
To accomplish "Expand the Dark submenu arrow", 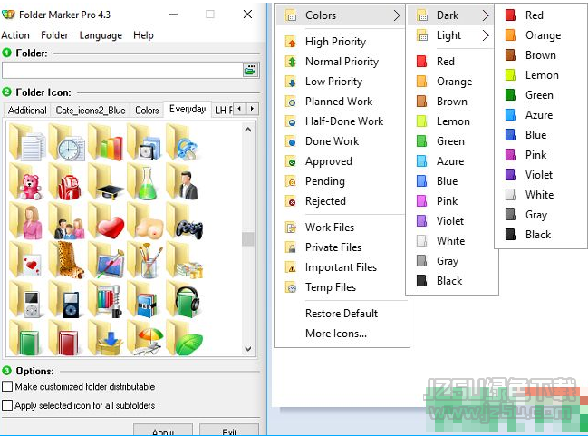I will point(486,15).
